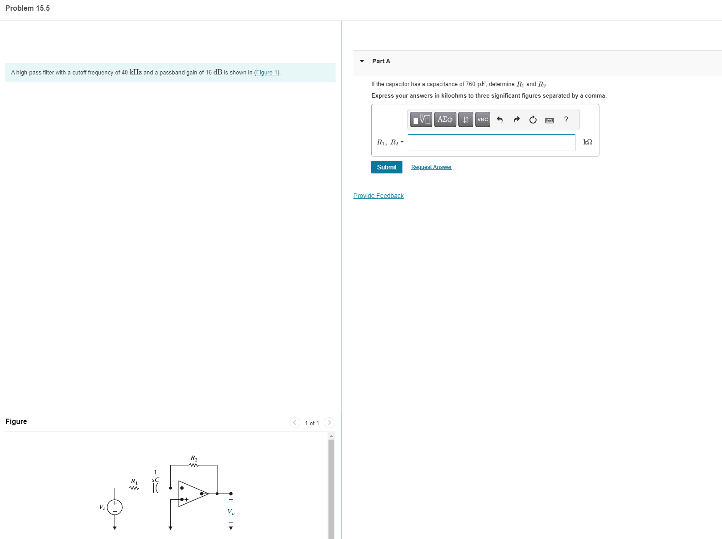The height and width of the screenshot is (539, 722).
Task: Insert a vector using the vec icon
Action: 482,119
